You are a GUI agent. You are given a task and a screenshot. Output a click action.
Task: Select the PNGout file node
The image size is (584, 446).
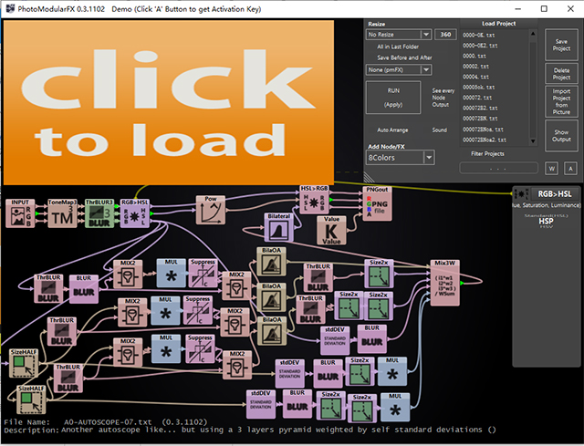pos(377,203)
